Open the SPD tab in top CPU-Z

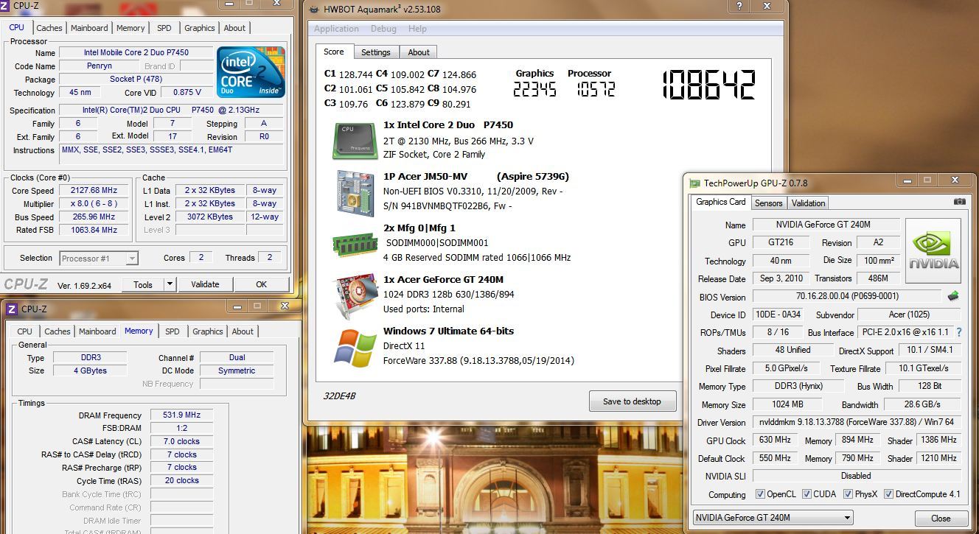[164, 28]
